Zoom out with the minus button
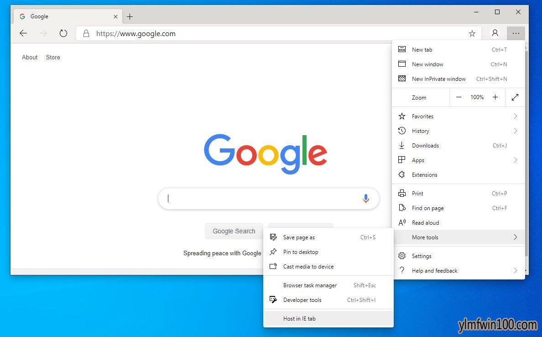The width and height of the screenshot is (542, 337). [x=459, y=97]
